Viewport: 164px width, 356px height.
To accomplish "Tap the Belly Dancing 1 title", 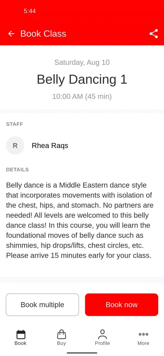I will pos(82,79).
